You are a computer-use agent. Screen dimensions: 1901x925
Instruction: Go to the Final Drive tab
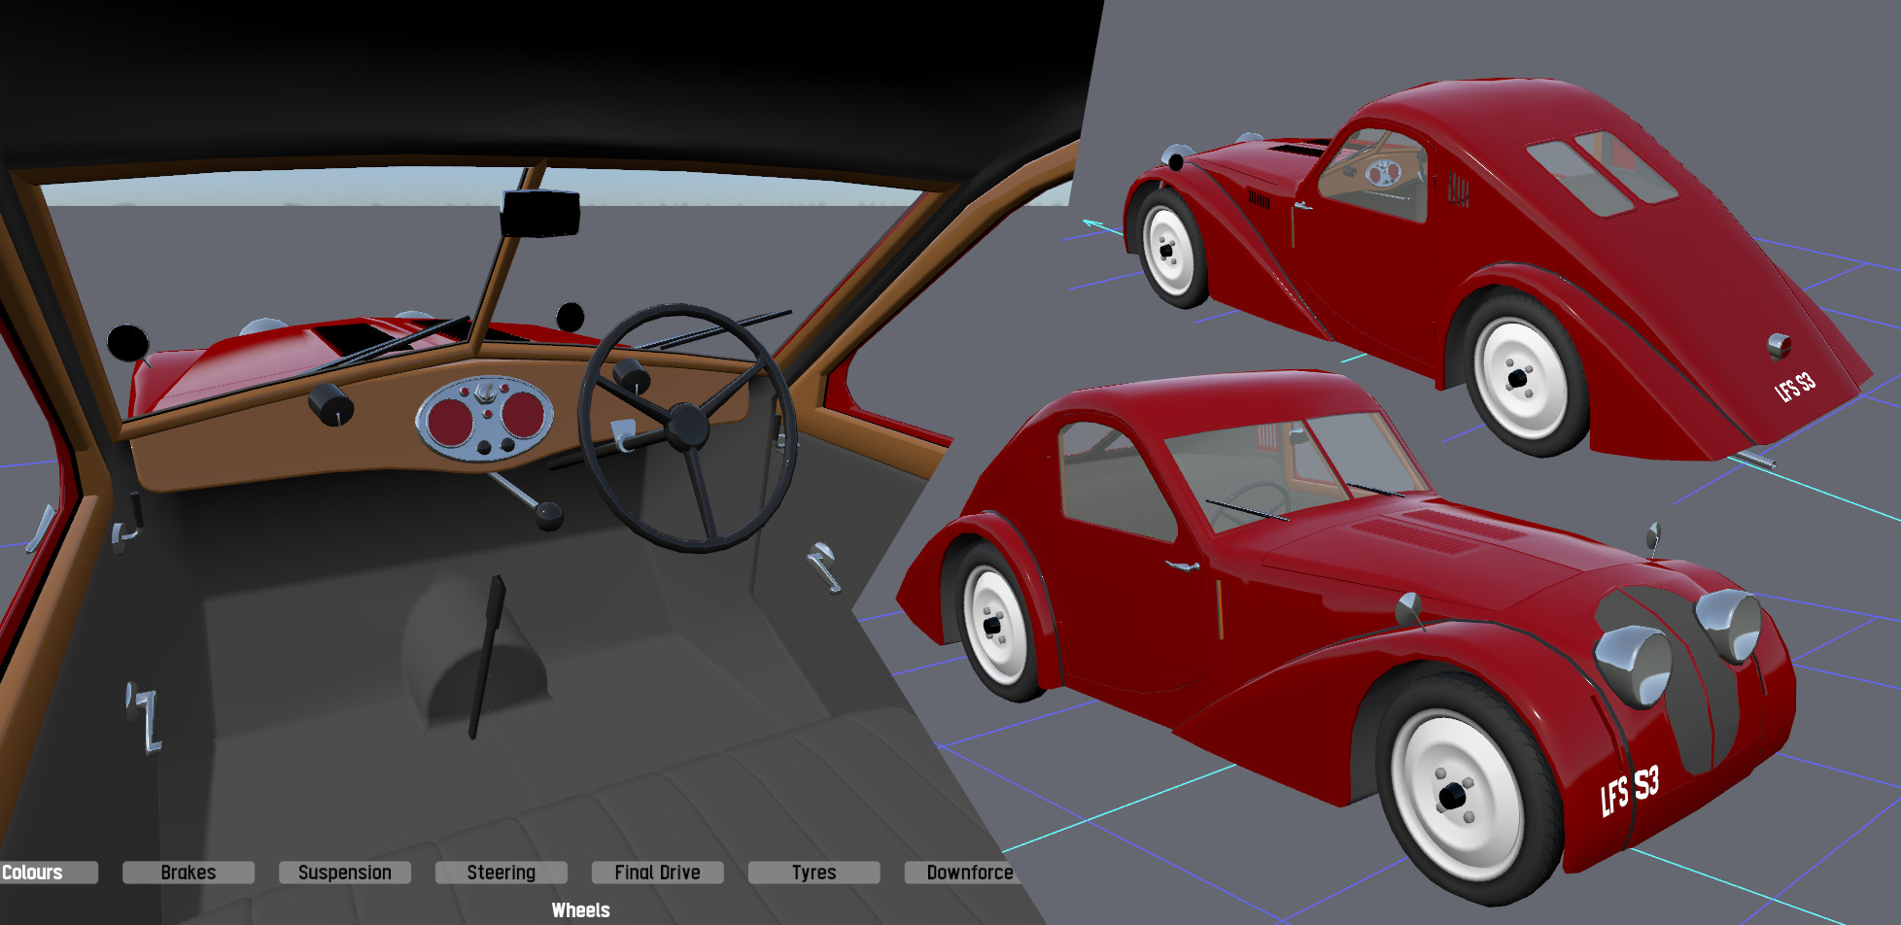(x=658, y=873)
